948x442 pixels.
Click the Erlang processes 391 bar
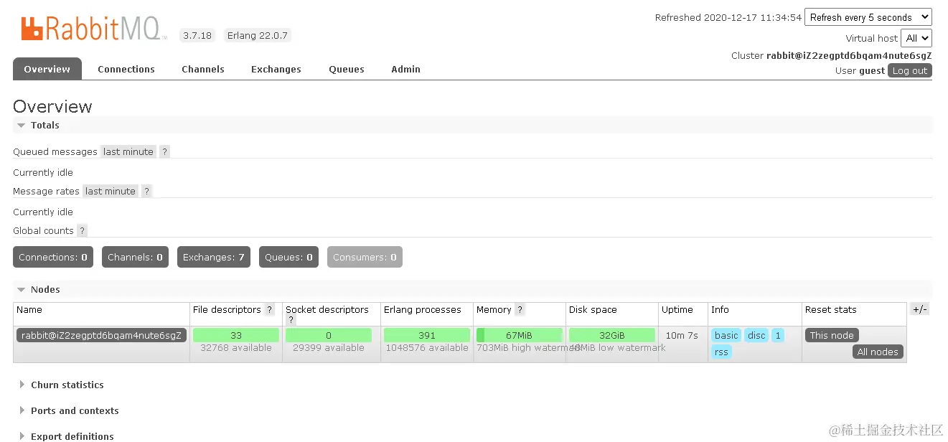coord(427,335)
